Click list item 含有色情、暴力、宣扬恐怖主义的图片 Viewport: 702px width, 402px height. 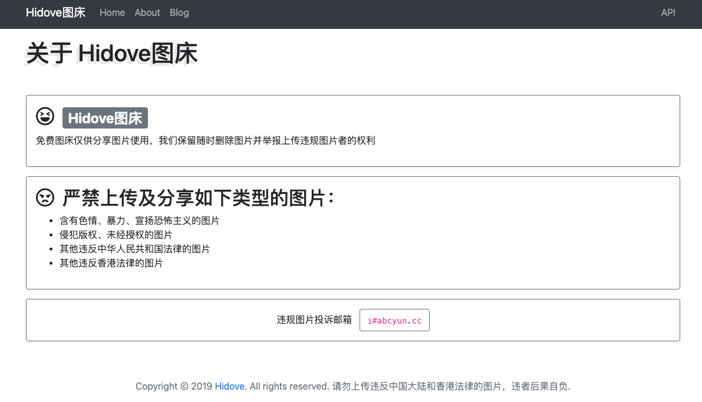(x=139, y=220)
